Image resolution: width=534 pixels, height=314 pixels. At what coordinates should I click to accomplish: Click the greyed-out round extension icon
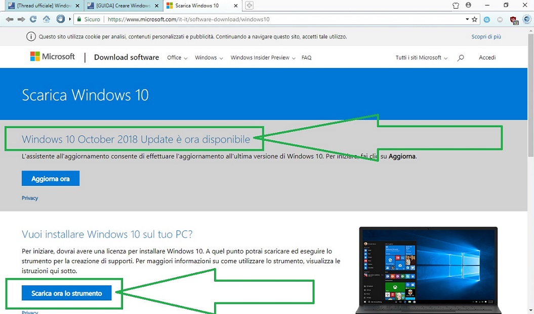pos(500,20)
